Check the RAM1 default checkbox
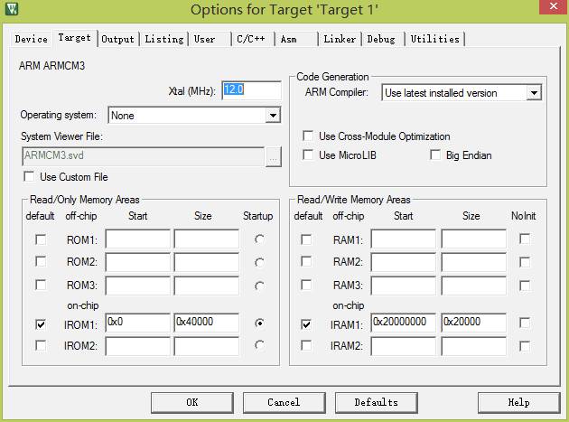 (306, 239)
